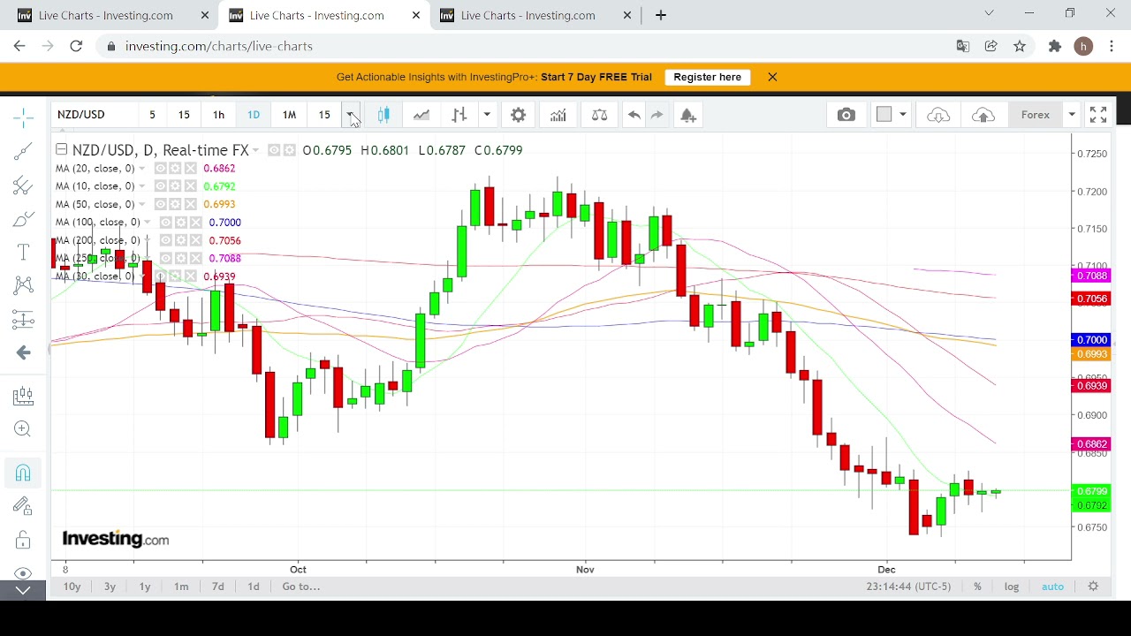Open the time interval dropdown arrow
Image resolution: width=1131 pixels, height=636 pixels.
coord(351,115)
